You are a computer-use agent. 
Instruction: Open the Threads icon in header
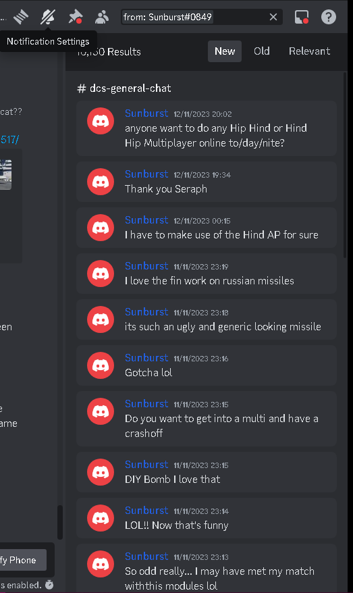pos(21,17)
